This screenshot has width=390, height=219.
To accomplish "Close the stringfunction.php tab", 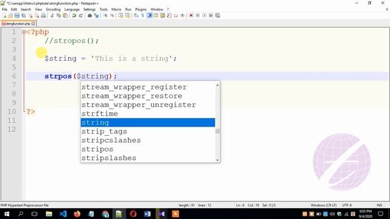I will tap(33, 24).
